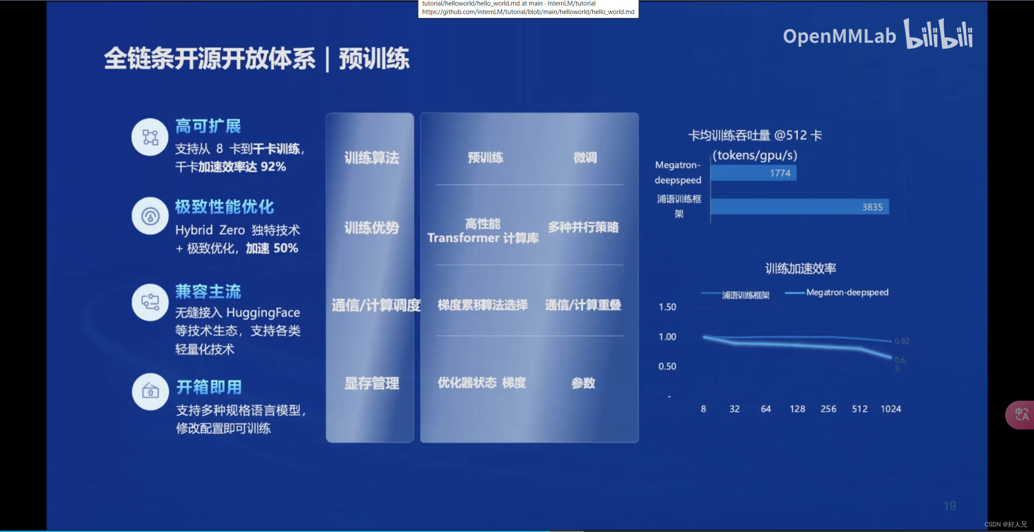Click the 预训练 cell in the center panel

click(486, 158)
